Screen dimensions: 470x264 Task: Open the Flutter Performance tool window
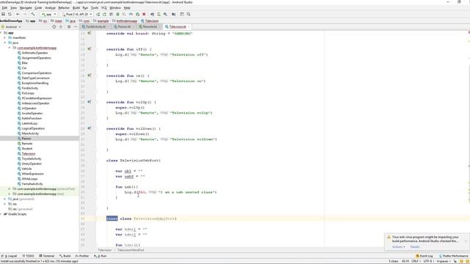[454, 256]
